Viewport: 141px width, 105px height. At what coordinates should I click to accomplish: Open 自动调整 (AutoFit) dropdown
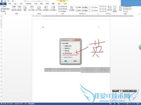pyautogui.click(x=72, y=9)
